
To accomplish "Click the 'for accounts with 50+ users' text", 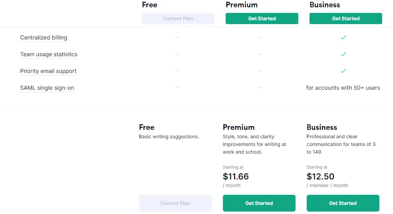I will pyautogui.click(x=343, y=88).
